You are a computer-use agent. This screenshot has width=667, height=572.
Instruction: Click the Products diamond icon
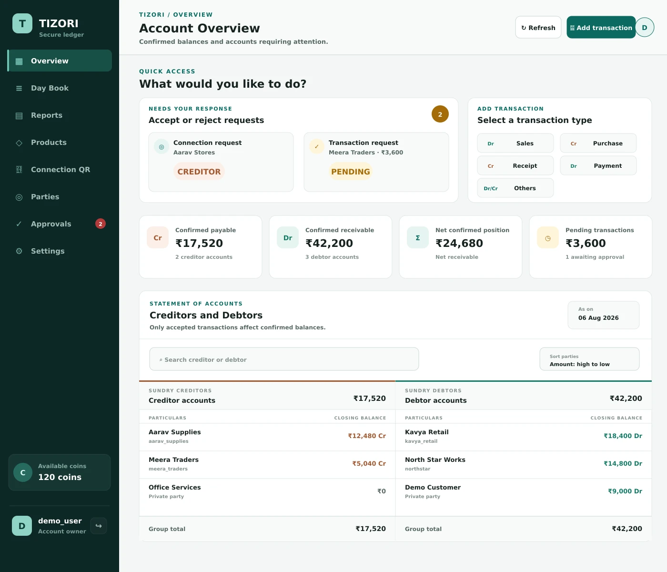click(x=19, y=143)
